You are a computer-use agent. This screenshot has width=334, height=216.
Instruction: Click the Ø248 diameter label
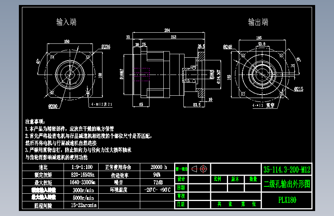[228, 47]
